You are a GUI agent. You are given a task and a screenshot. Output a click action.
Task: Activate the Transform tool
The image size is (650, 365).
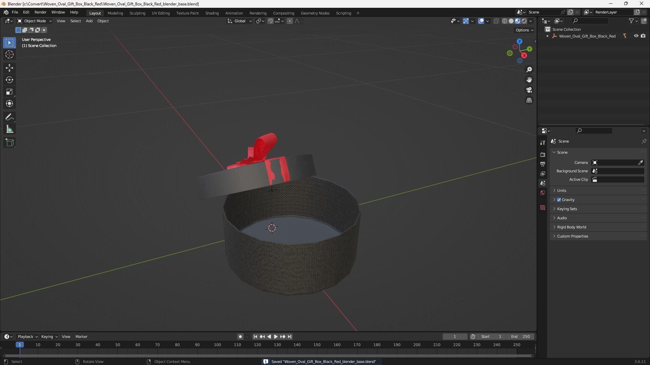tap(9, 103)
